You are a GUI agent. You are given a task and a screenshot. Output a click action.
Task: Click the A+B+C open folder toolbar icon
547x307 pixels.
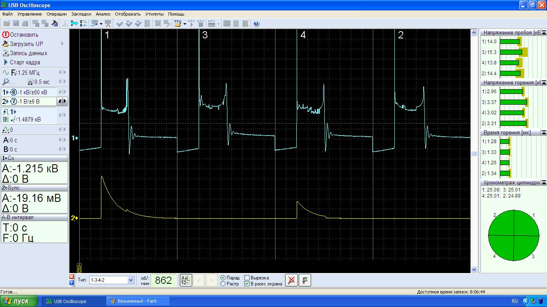(x=178, y=24)
